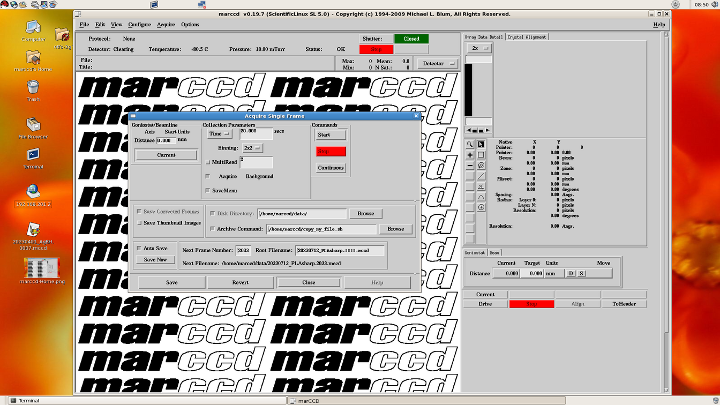
Task: Click the power icon in top panel
Action: [676, 4]
